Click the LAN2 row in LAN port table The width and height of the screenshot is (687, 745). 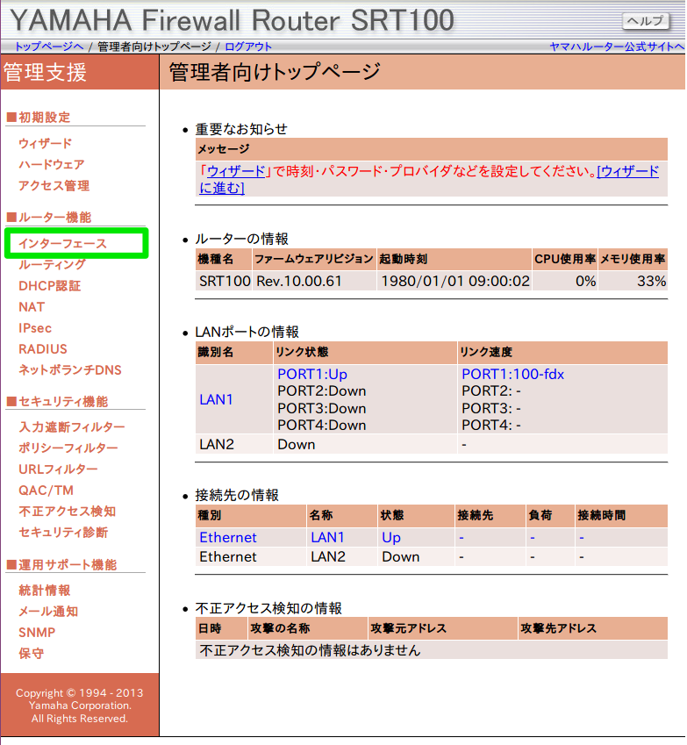pyautogui.click(x=431, y=444)
